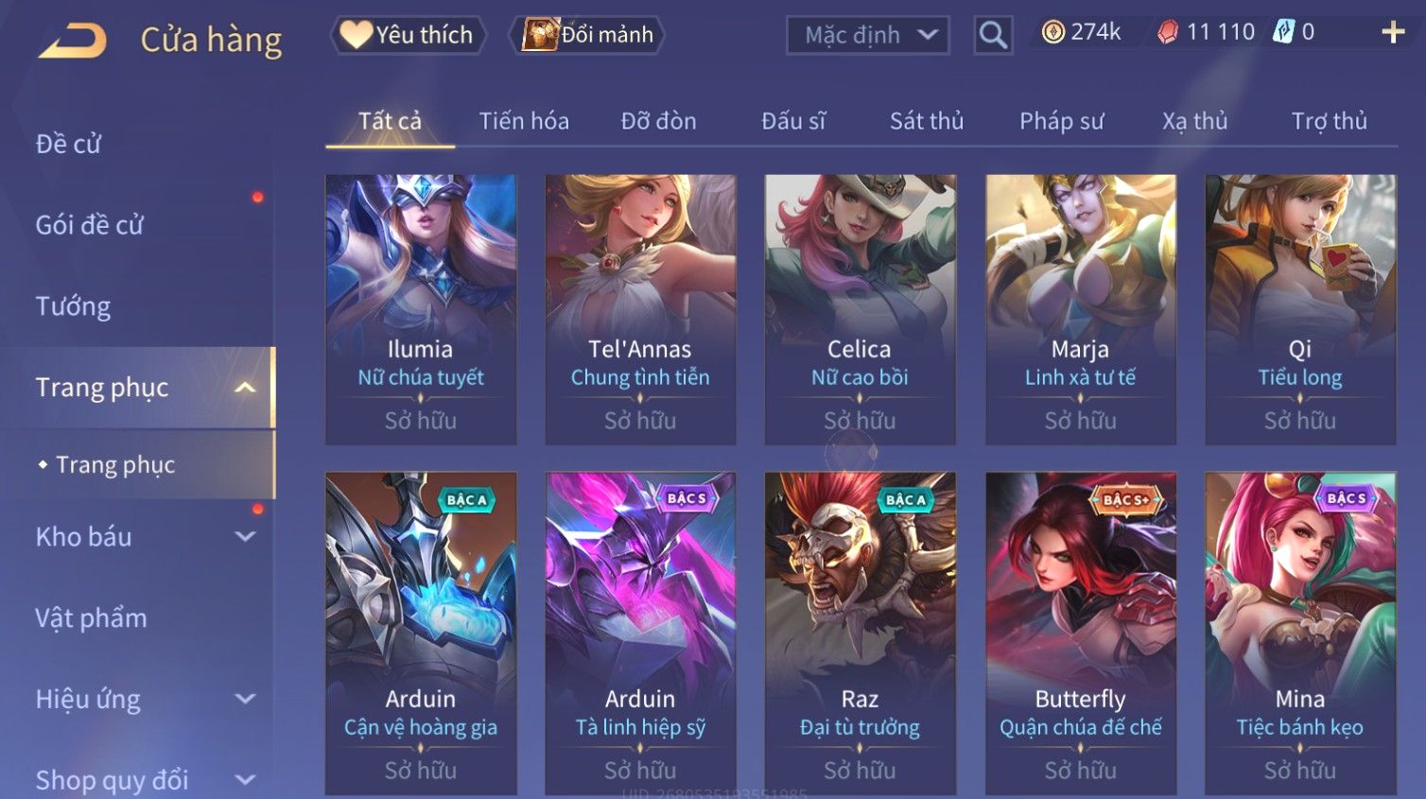Tap the red gem currency icon
The width and height of the screenshot is (1426, 799).
[x=1169, y=32]
